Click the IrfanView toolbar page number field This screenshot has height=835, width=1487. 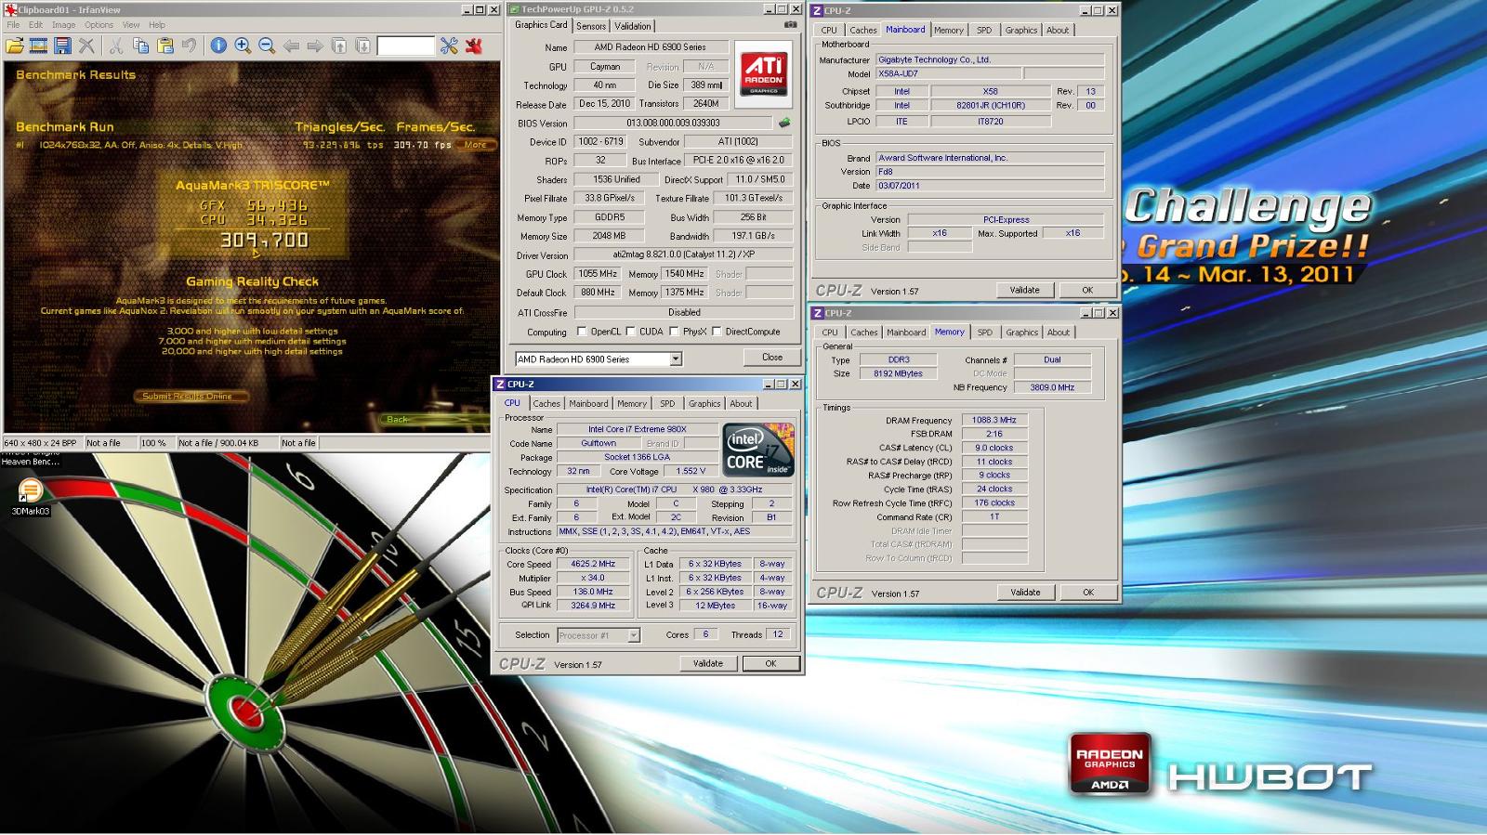coord(405,46)
